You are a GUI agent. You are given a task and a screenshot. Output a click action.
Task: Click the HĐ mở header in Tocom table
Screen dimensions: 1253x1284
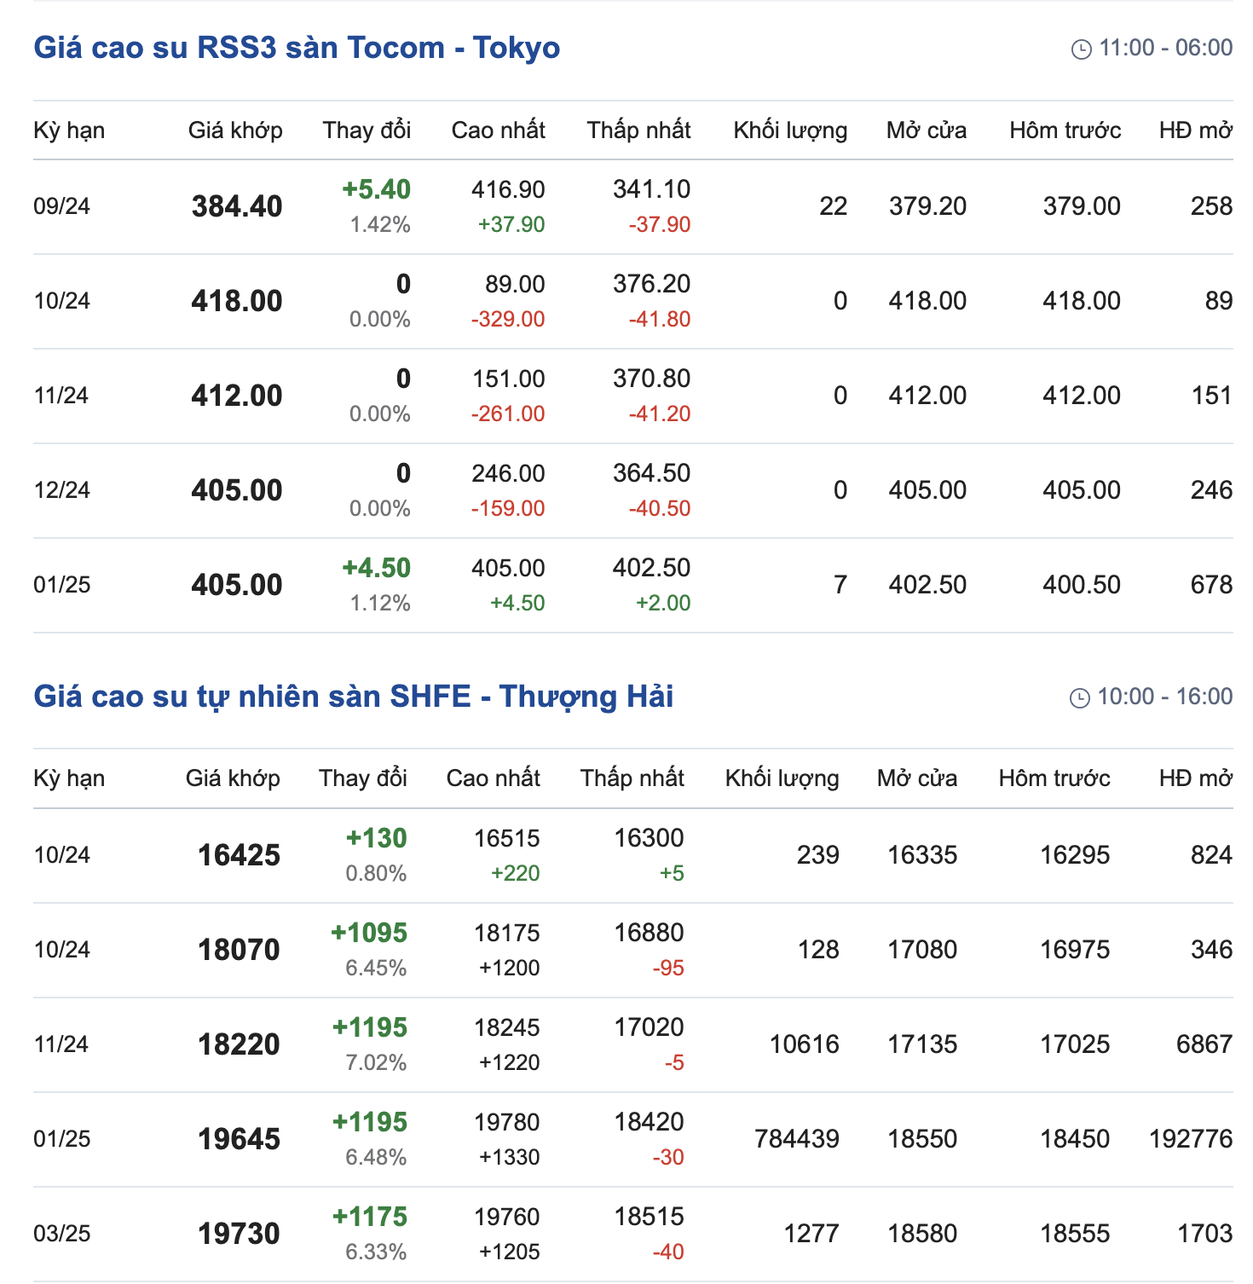point(1195,130)
